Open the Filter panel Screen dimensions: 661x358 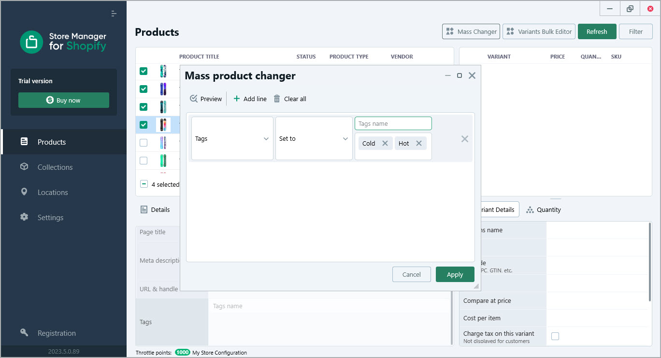pyautogui.click(x=636, y=31)
